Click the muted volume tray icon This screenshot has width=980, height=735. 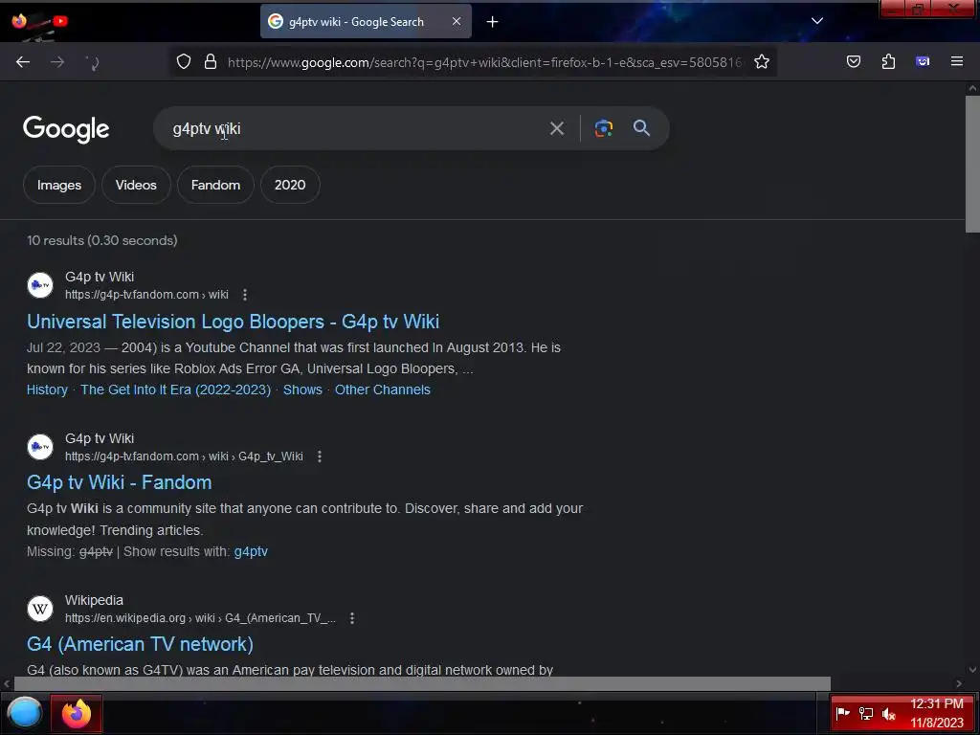click(x=888, y=713)
